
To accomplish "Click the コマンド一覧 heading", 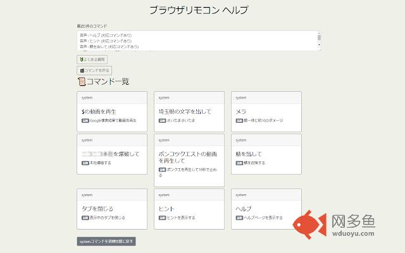I will pos(108,82).
